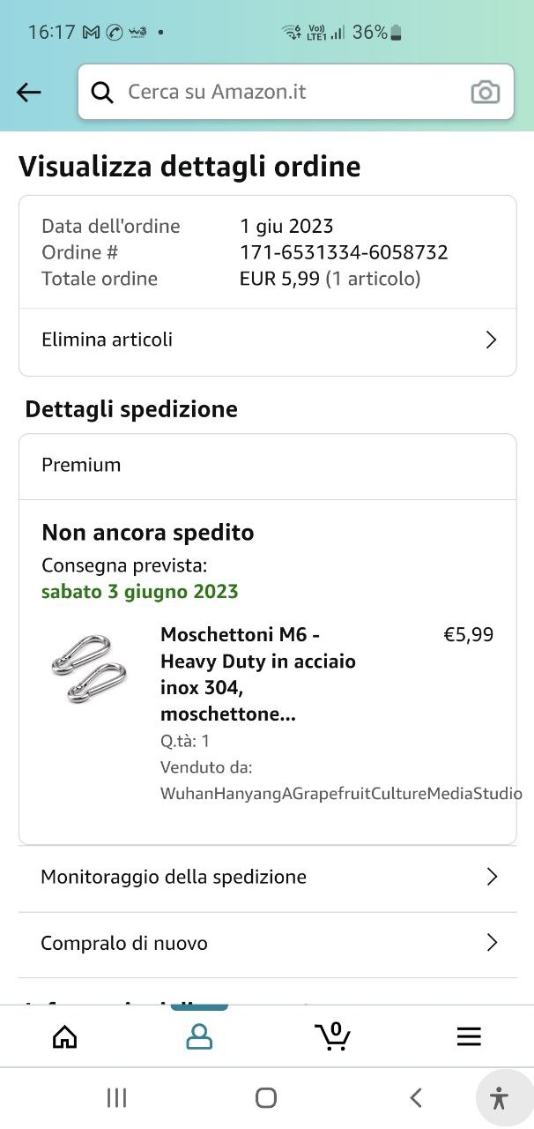The width and height of the screenshot is (534, 1129).
Task: Open Moschettoni M6 product title link
Action: pyautogui.click(x=257, y=674)
